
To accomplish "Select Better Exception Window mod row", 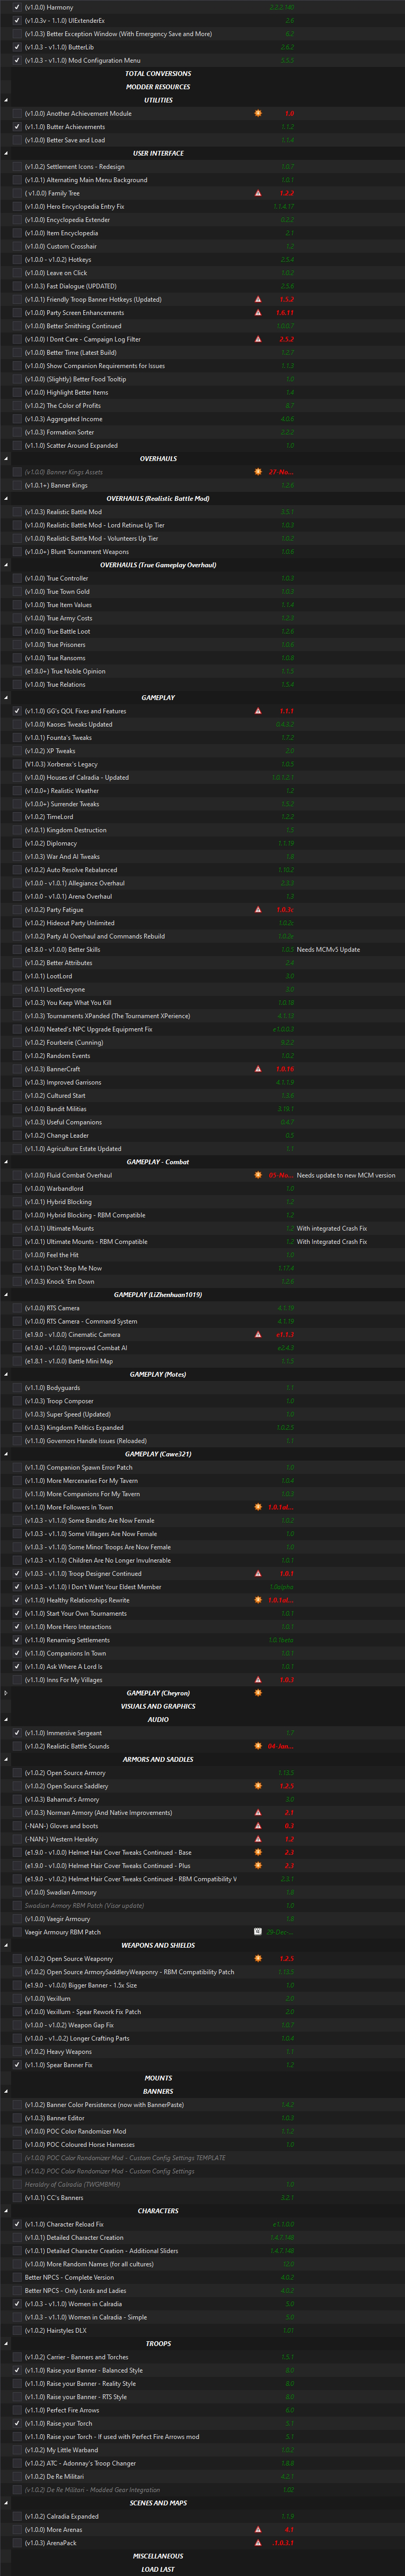I will [x=202, y=34].
